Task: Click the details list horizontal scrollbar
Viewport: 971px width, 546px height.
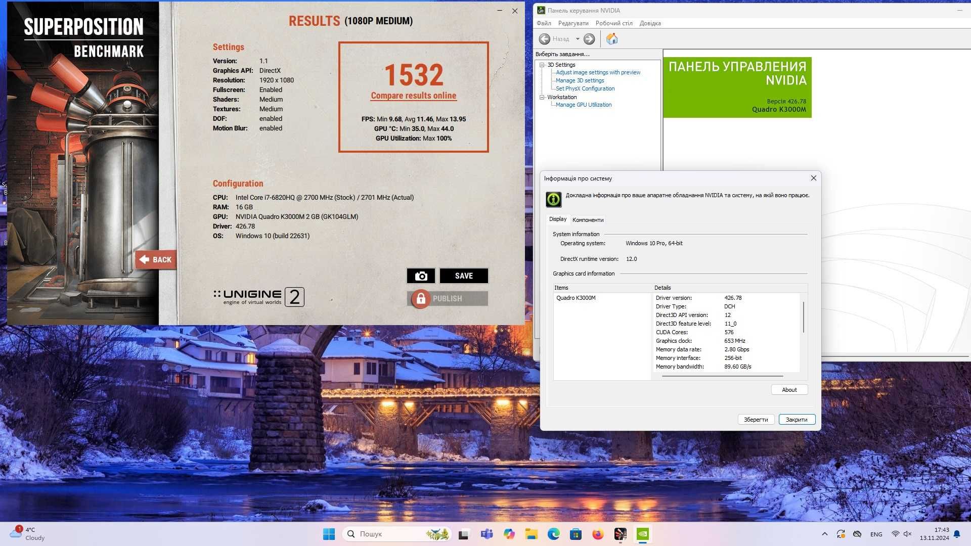Action: coord(722,376)
